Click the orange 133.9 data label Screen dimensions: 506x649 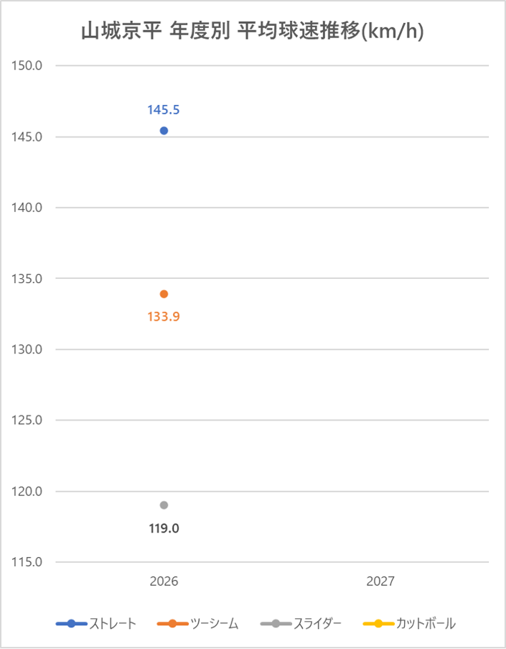tap(164, 316)
